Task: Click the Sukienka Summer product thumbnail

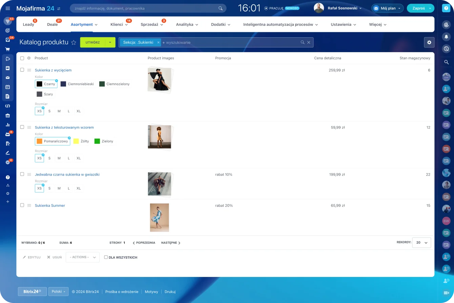Action: [159, 217]
